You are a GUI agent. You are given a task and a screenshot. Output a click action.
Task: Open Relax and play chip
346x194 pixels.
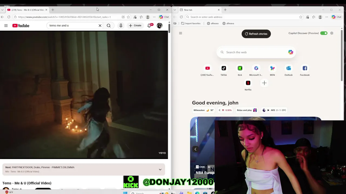click(247, 110)
